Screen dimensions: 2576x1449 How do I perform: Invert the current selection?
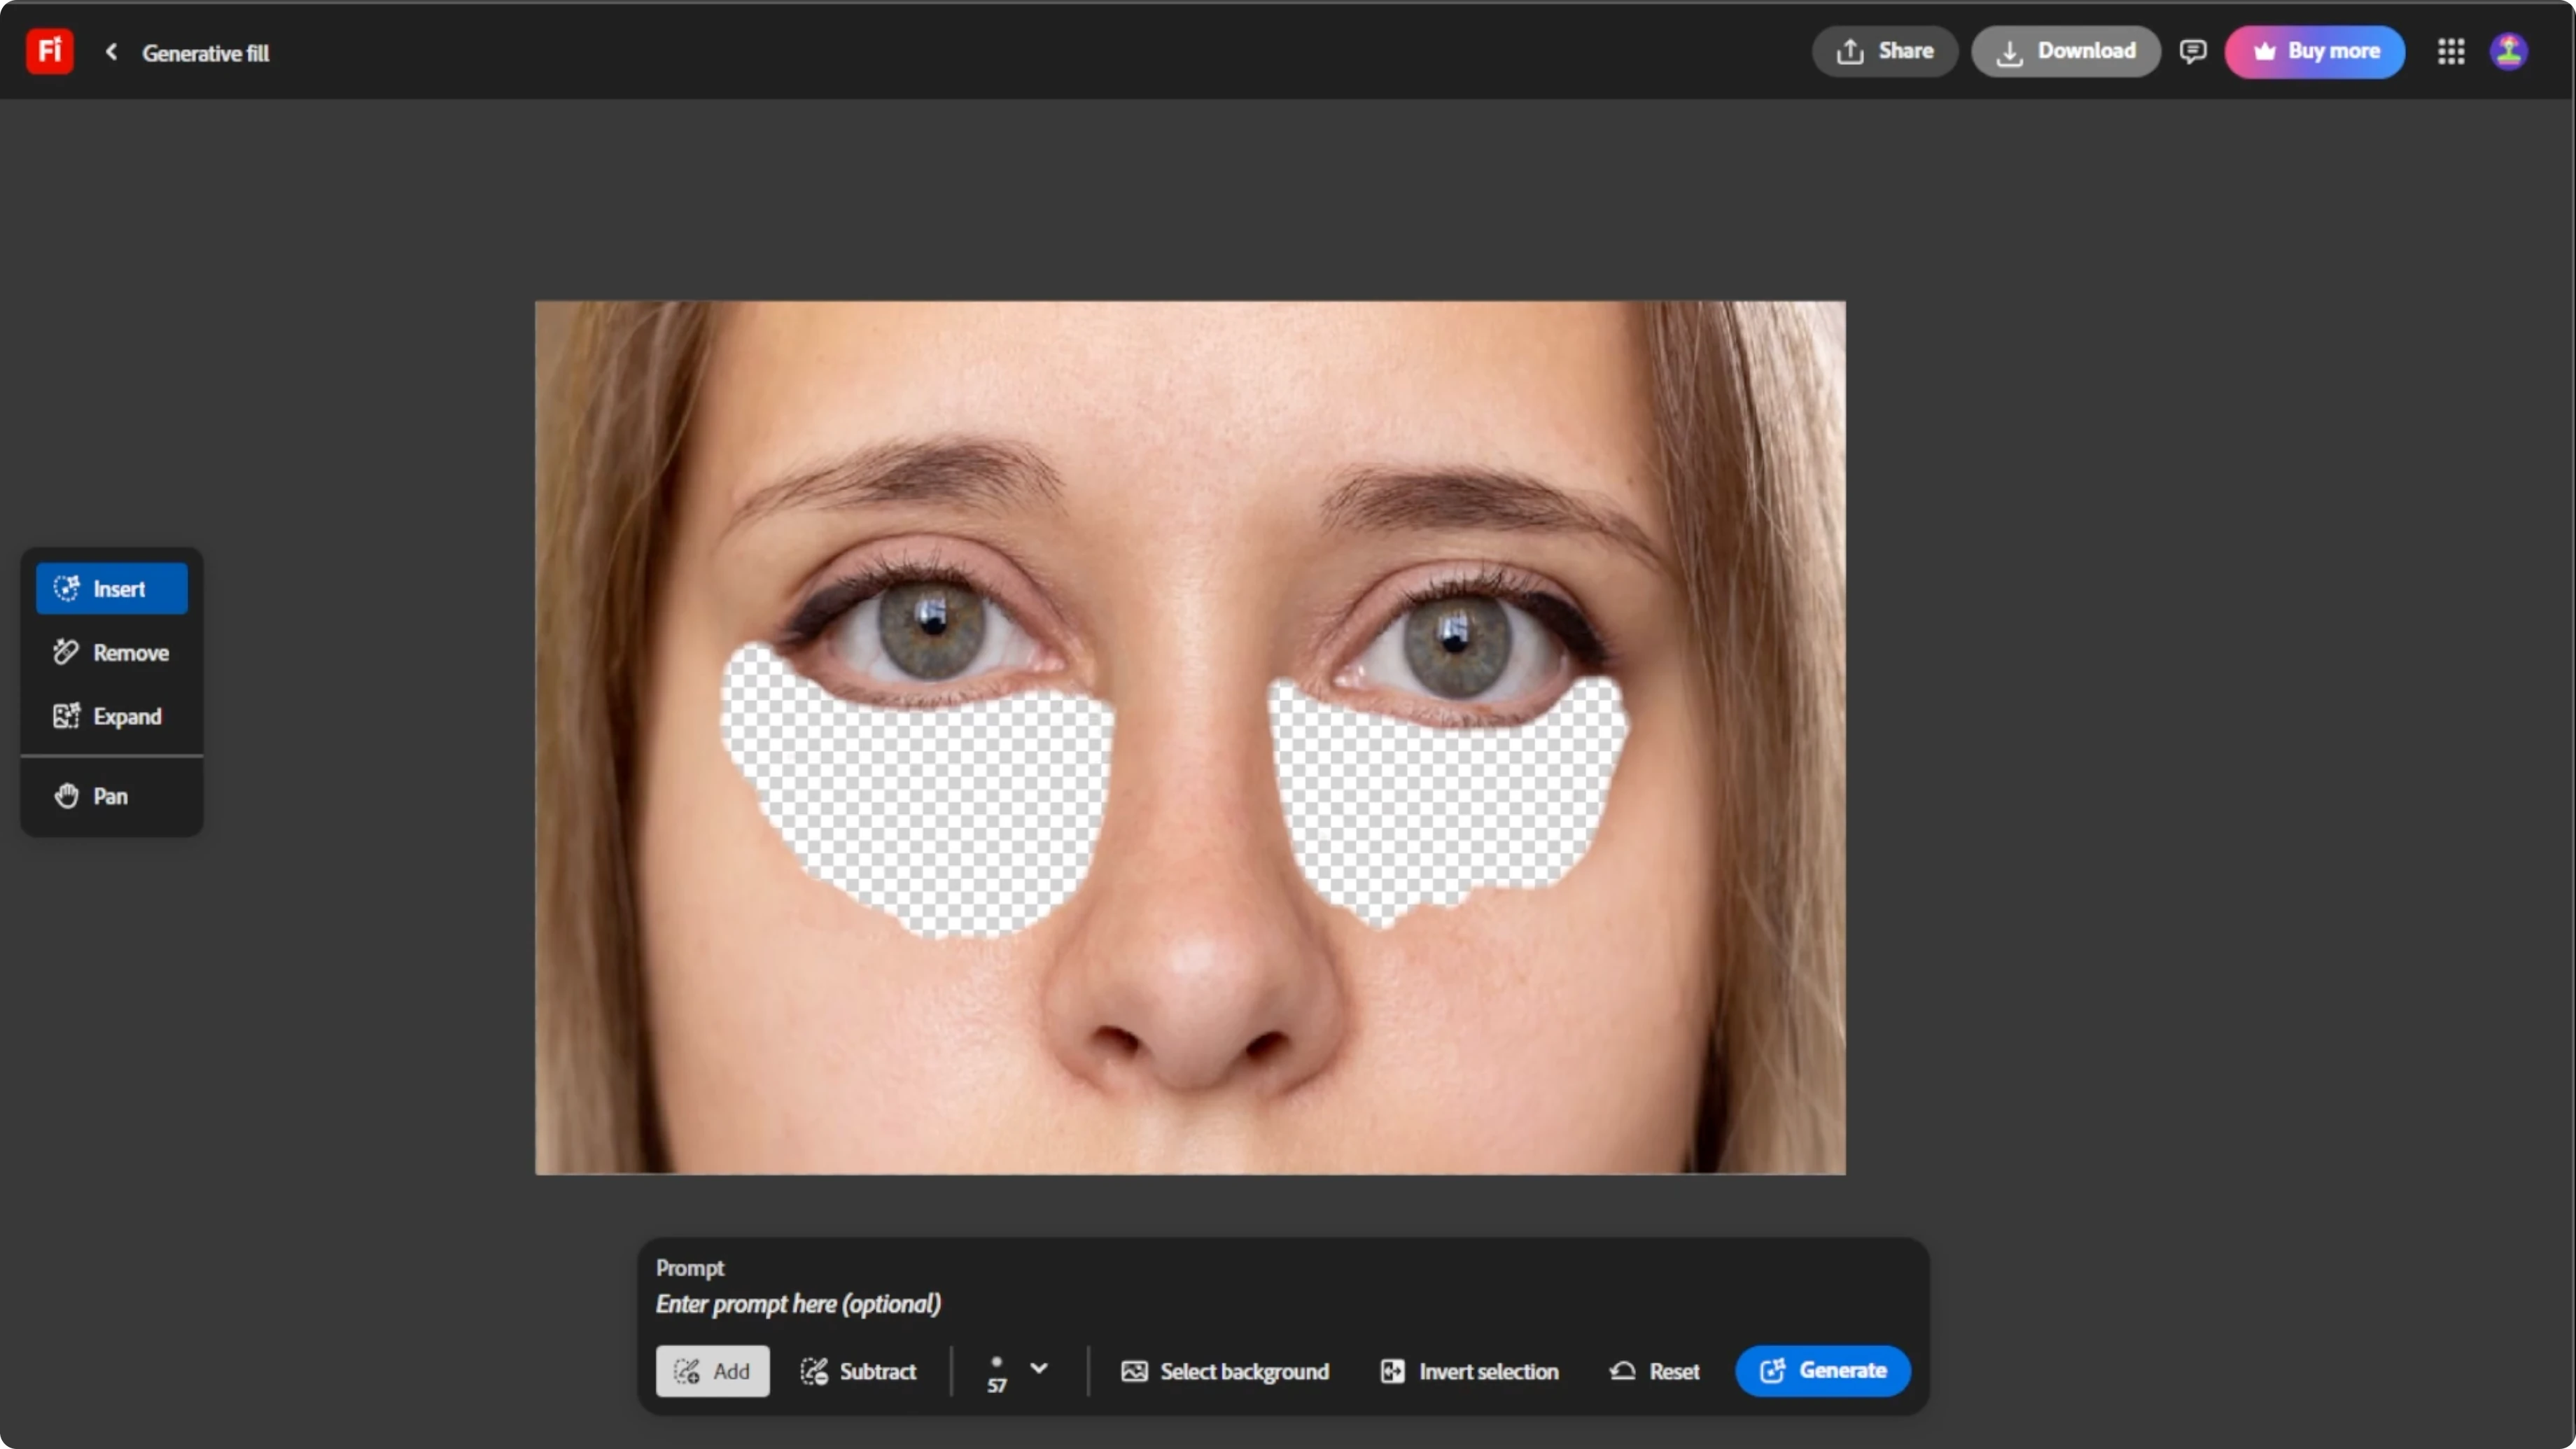click(1469, 1371)
